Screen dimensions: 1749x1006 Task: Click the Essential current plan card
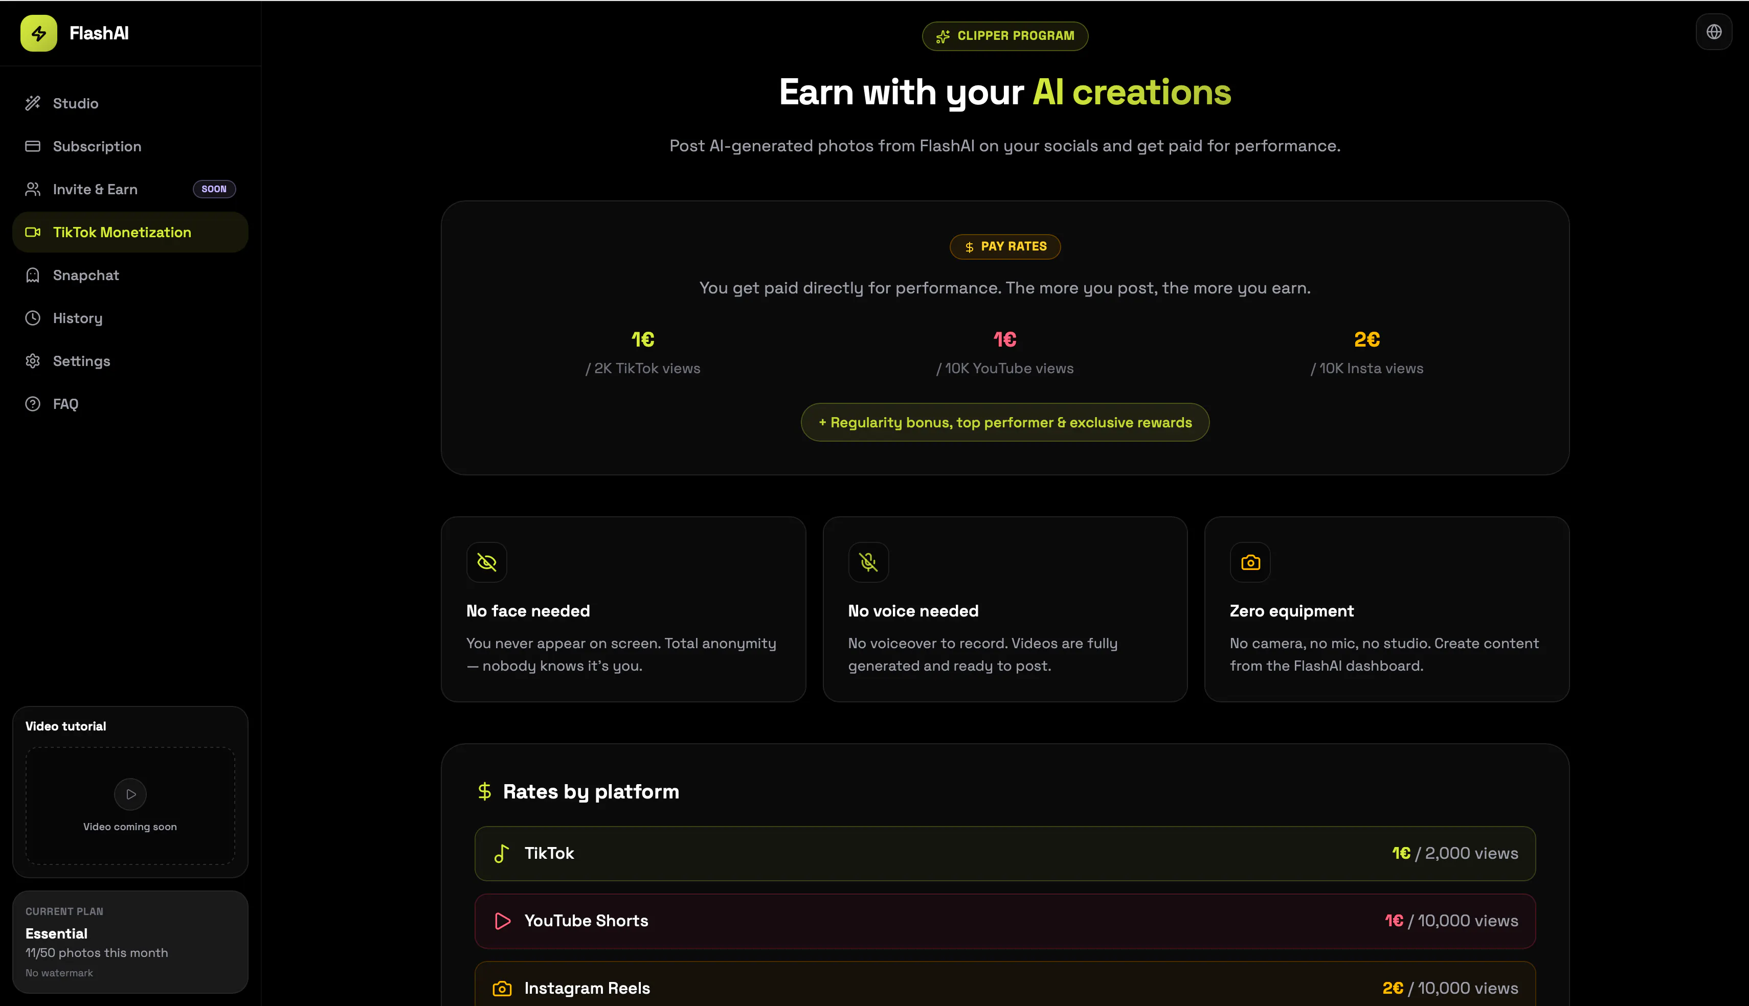pyautogui.click(x=130, y=942)
